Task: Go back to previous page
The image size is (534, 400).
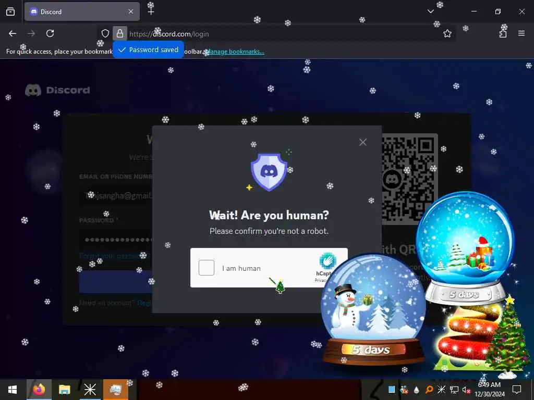Action: [13, 33]
